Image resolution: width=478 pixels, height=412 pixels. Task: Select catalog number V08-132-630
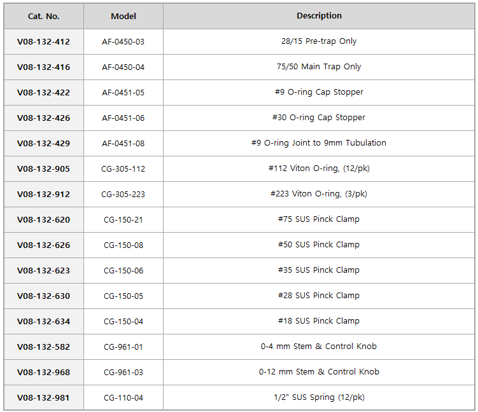(43, 296)
